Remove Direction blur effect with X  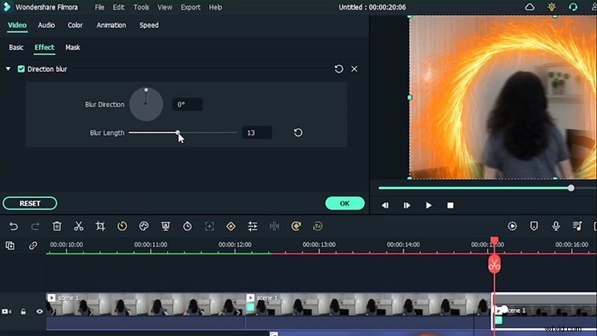[354, 69]
